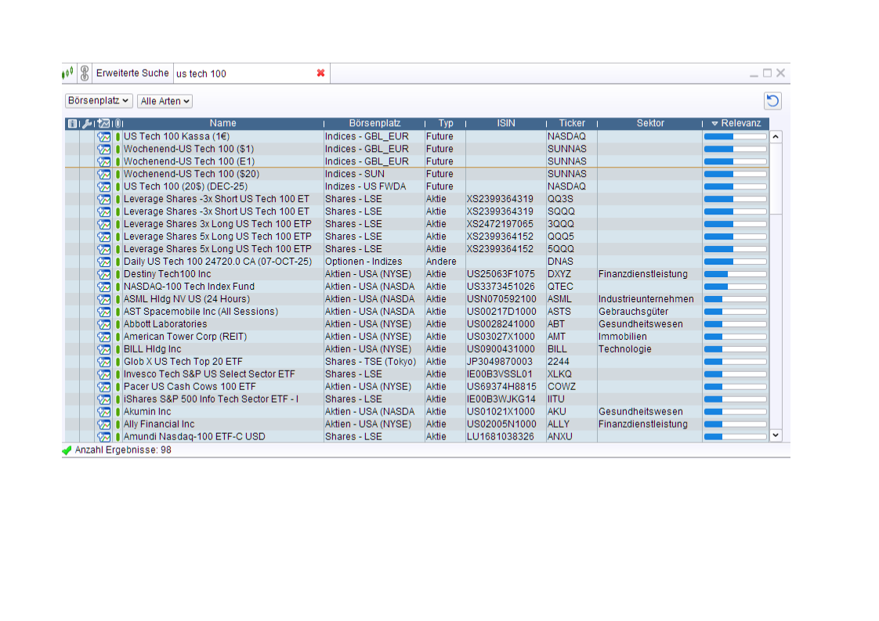Click the scrollbar down arrow of the results list
The width and height of the screenshot is (879, 621).
pos(776,435)
